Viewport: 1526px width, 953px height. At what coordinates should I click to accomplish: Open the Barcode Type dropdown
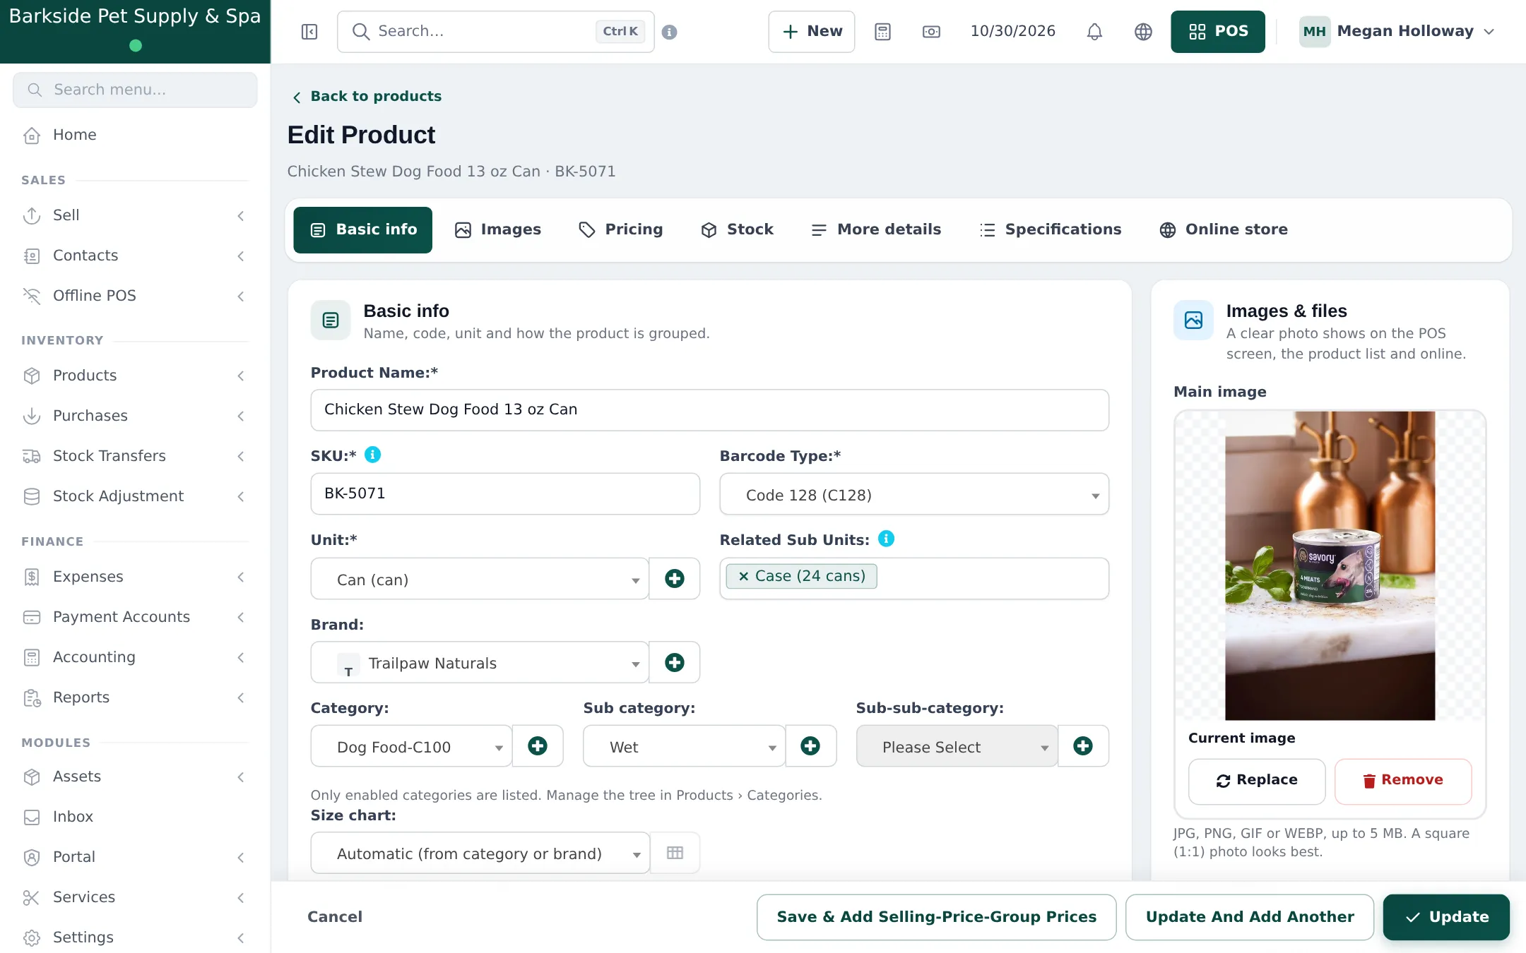[914, 494]
